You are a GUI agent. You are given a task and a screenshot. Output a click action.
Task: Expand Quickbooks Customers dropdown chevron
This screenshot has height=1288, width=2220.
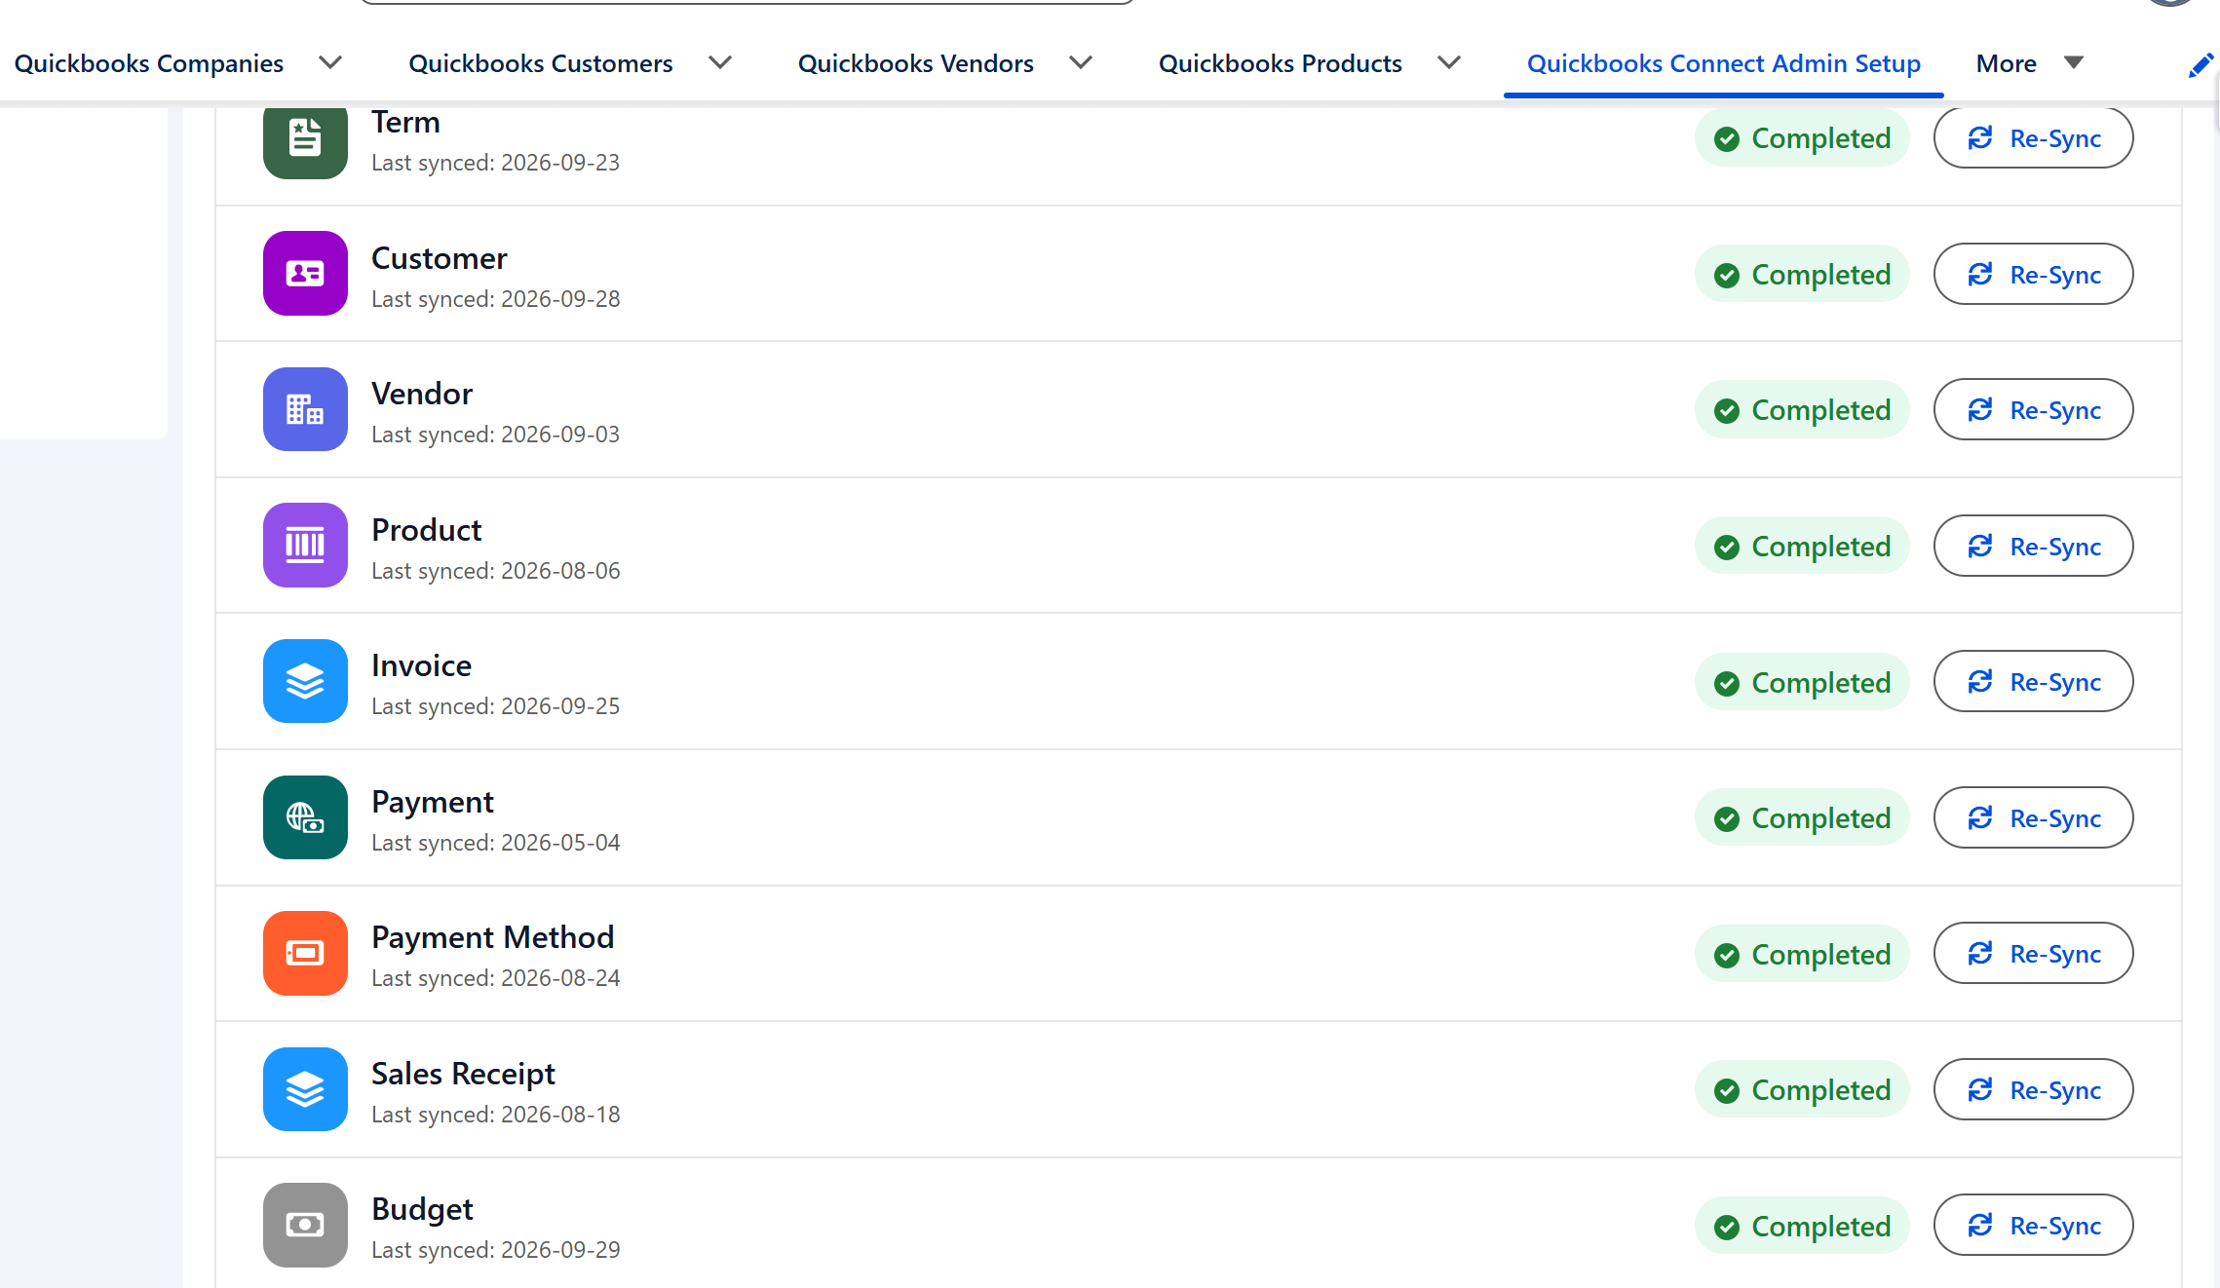720,63
